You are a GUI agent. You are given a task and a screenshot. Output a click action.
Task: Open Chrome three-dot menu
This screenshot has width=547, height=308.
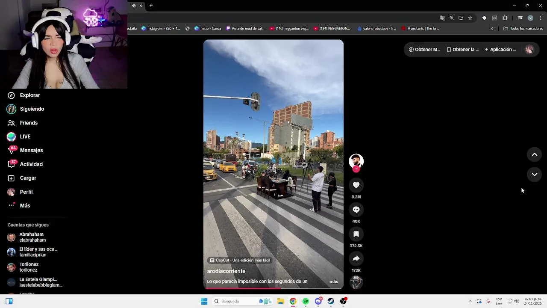click(541, 18)
